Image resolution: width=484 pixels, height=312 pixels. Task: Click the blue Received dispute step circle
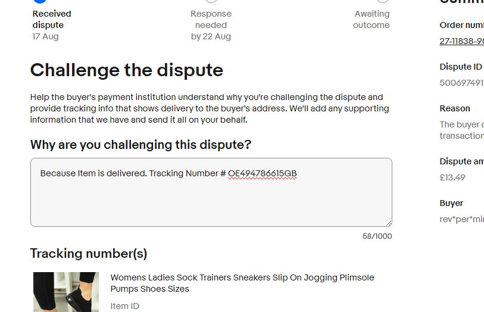pos(40,1)
